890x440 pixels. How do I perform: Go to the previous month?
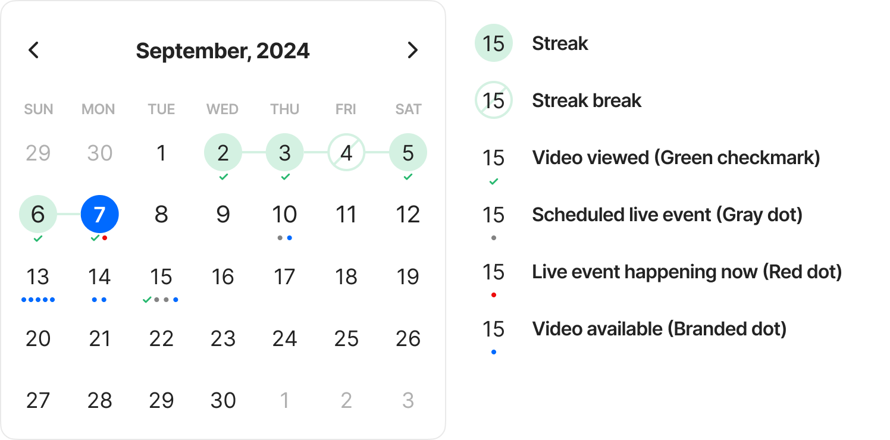[34, 51]
